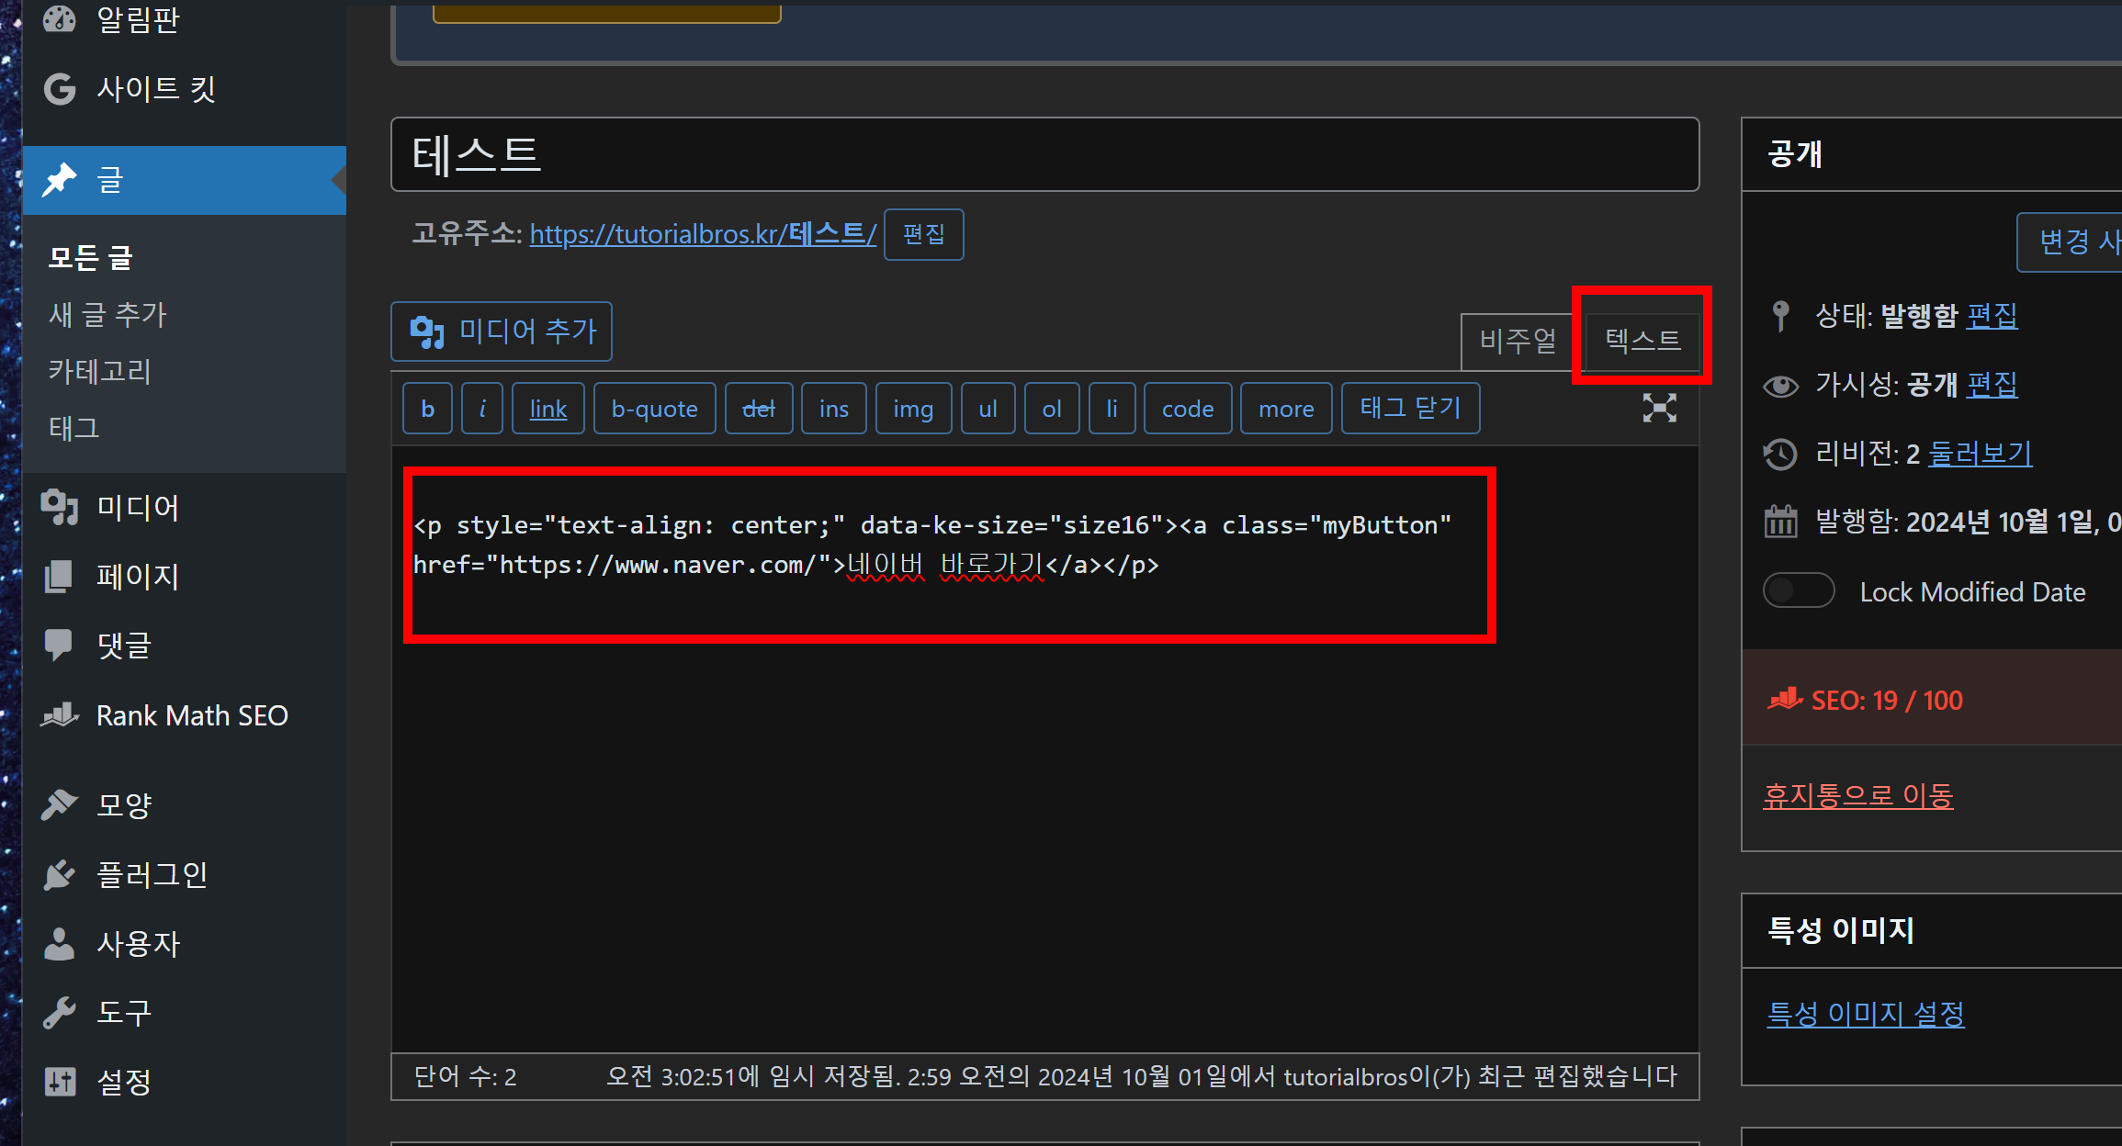Browse revisions via 둘러보기 link
2122x1146 pixels.
click(x=1980, y=453)
